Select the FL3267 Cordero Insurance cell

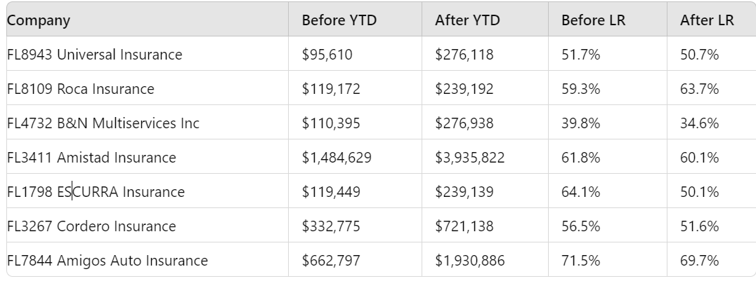(x=91, y=226)
